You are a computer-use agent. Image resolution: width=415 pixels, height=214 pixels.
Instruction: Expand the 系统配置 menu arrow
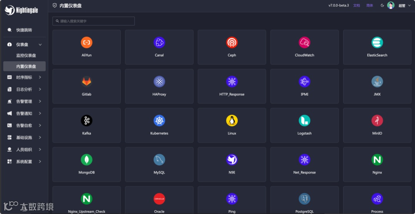pyautogui.click(x=40, y=161)
